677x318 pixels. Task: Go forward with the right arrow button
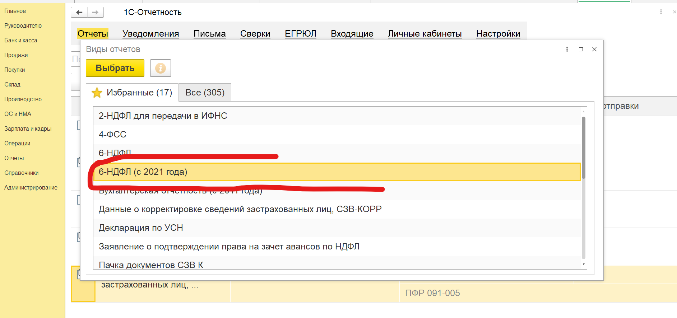coord(95,12)
